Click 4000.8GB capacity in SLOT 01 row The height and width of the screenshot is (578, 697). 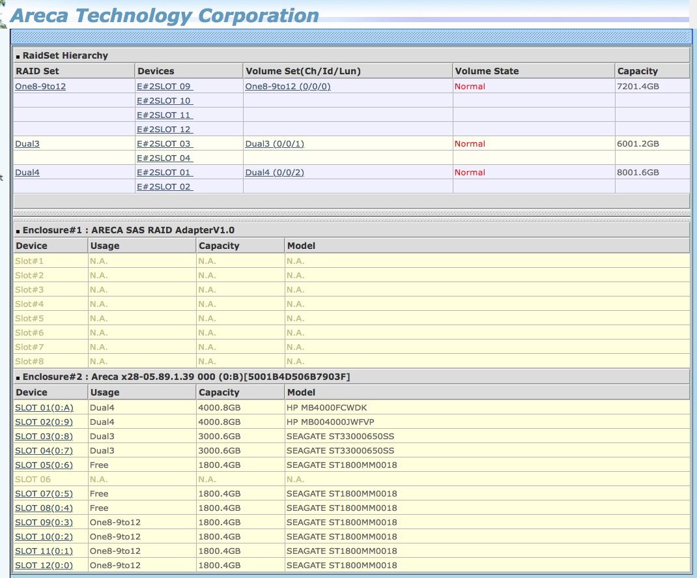pyautogui.click(x=219, y=407)
